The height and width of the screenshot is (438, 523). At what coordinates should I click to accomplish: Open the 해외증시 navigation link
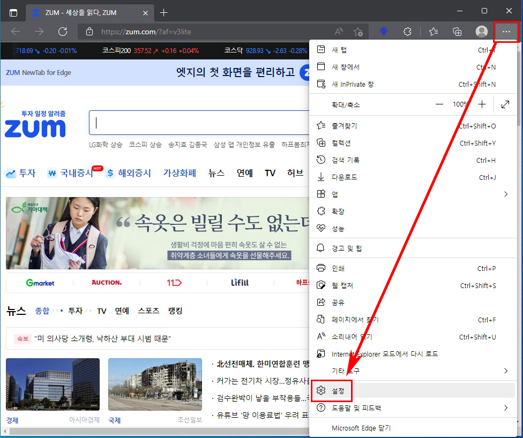click(x=129, y=173)
